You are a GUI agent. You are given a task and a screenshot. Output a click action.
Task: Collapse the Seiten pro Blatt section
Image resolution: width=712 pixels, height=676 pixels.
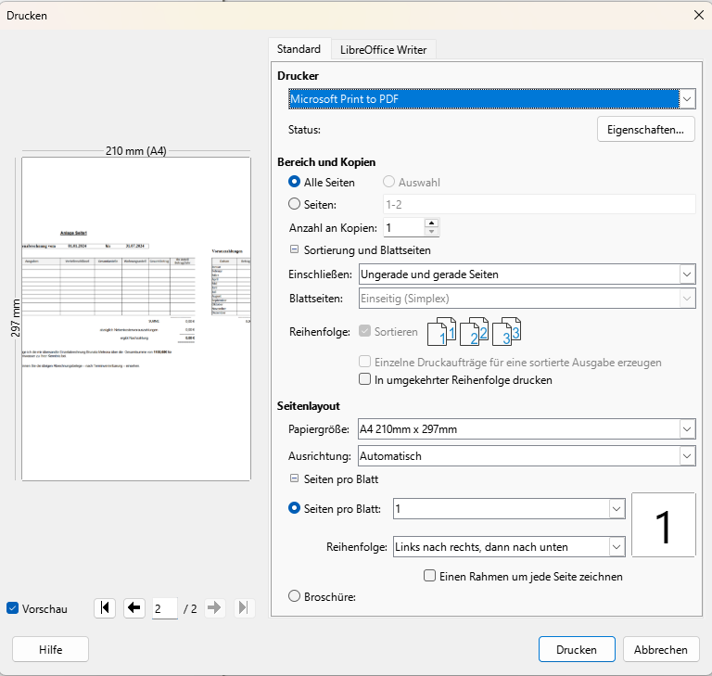point(294,478)
